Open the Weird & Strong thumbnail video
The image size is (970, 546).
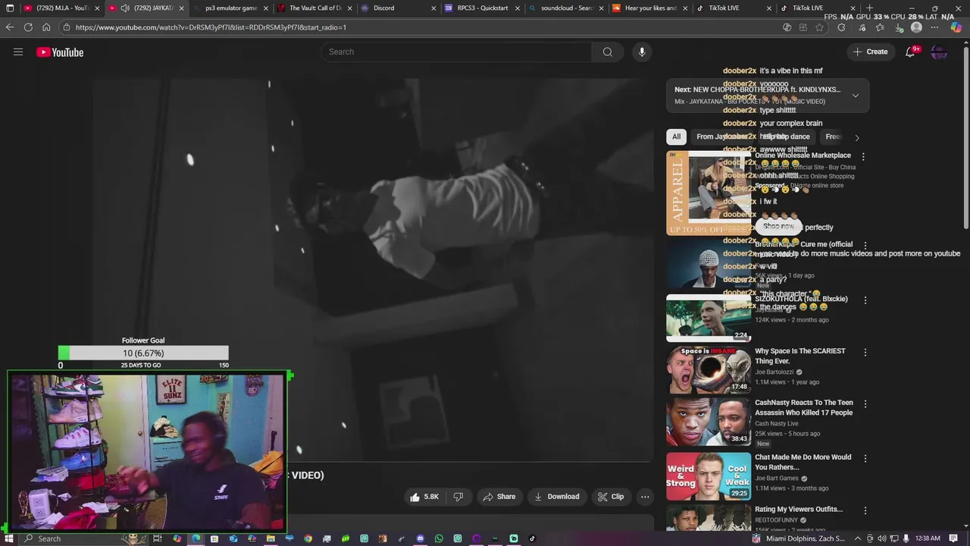(709, 476)
